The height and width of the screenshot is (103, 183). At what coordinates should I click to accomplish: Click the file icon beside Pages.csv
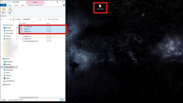tap(23, 36)
